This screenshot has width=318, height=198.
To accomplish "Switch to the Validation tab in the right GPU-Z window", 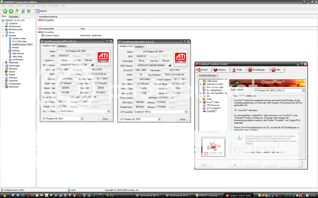I will (139, 46).
